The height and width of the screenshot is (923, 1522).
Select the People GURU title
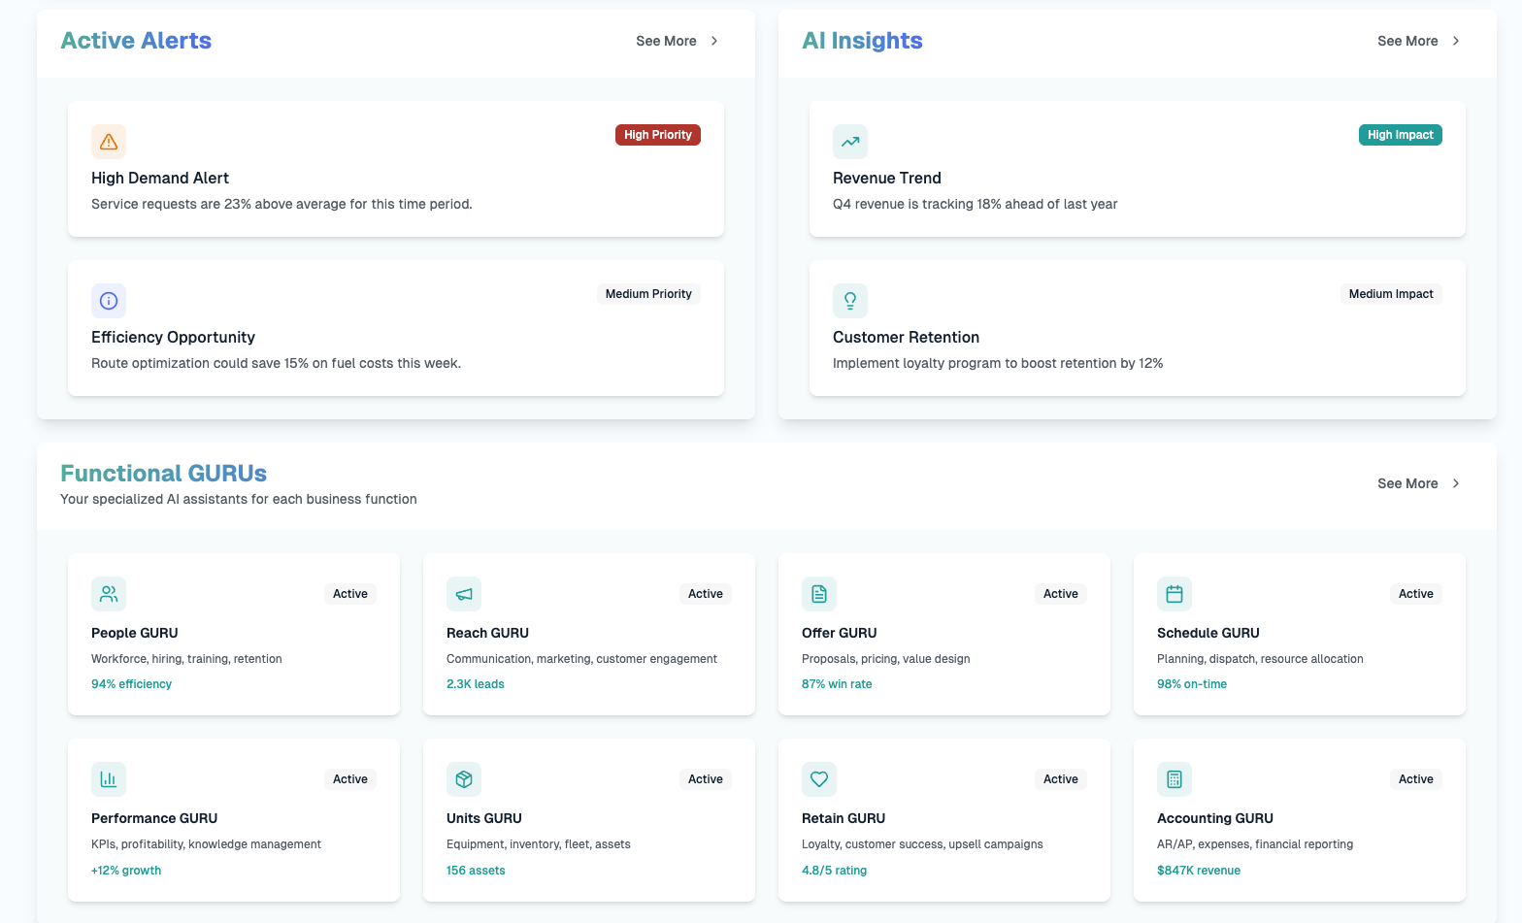coord(135,633)
